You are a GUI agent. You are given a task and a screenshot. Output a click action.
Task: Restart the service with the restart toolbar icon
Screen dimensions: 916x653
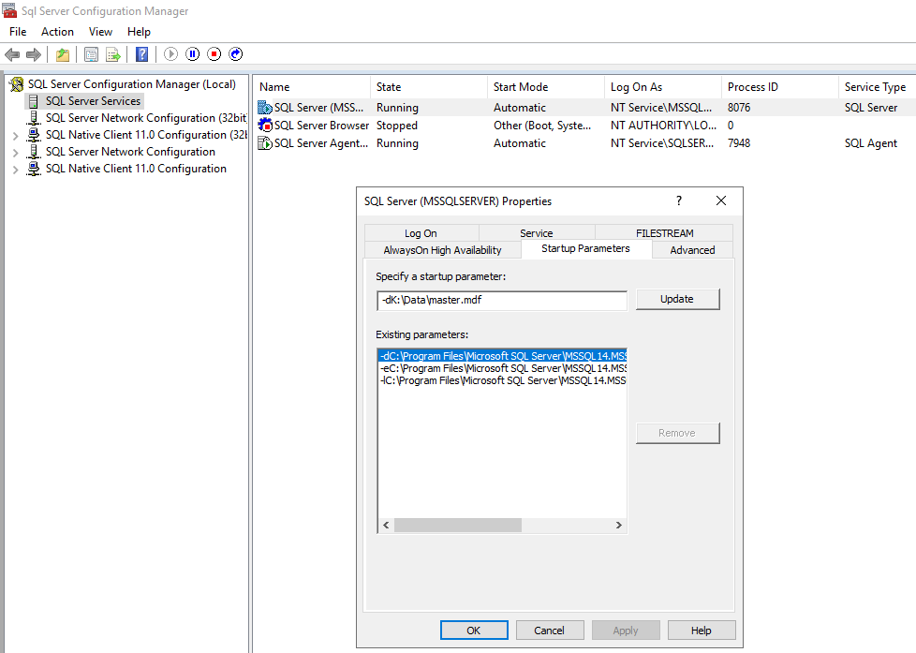pos(235,53)
